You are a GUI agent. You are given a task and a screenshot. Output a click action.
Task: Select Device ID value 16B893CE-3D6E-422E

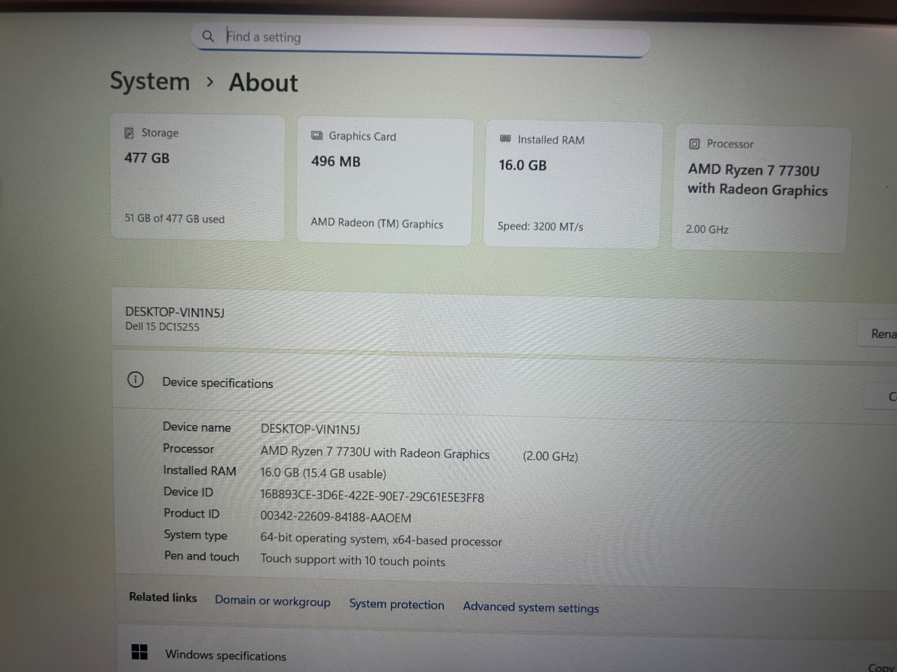[x=372, y=496]
